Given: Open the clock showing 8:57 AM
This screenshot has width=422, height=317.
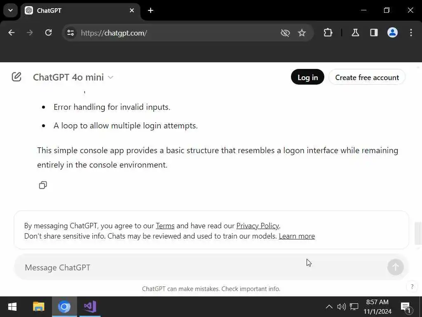Looking at the screenshot, I should tap(377, 307).
